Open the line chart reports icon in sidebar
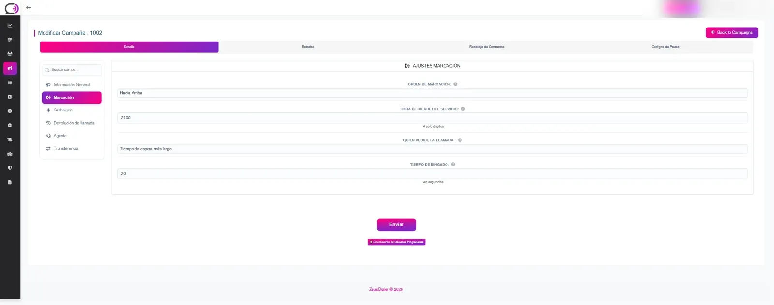Viewport: 774px width, 305px height. point(10,25)
